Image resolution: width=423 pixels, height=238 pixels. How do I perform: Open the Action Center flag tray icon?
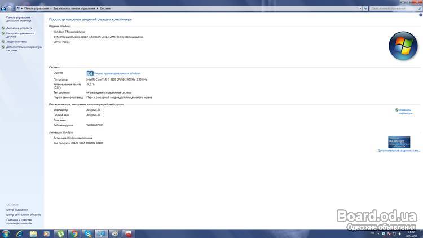pos(389,233)
